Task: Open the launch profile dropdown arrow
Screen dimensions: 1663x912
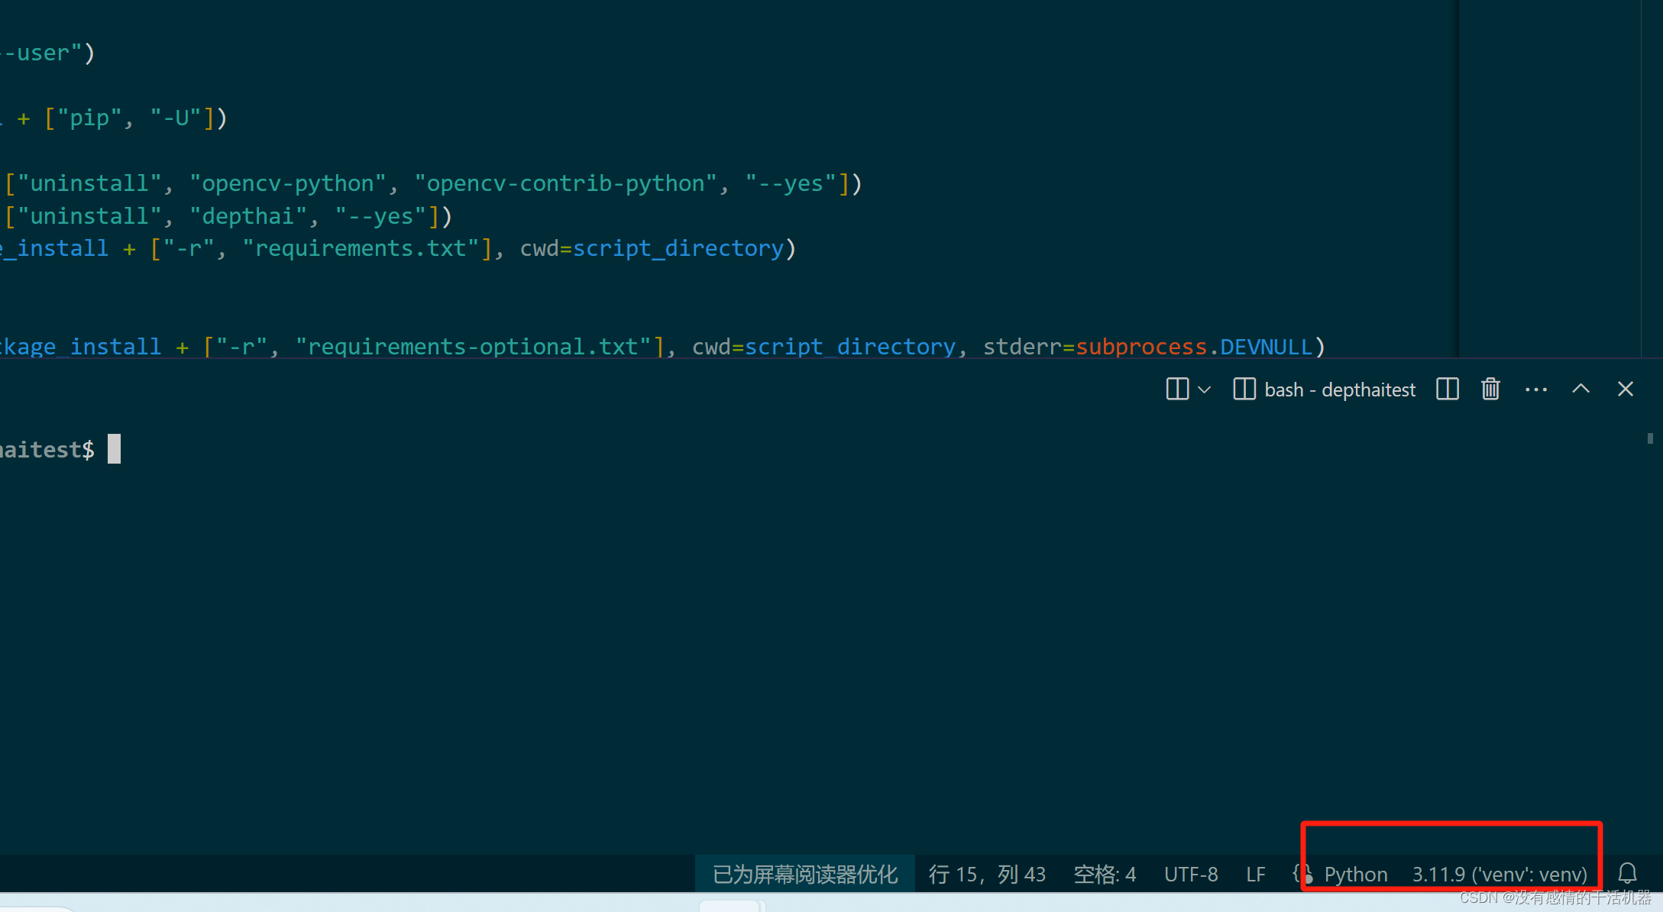Action: point(1205,390)
